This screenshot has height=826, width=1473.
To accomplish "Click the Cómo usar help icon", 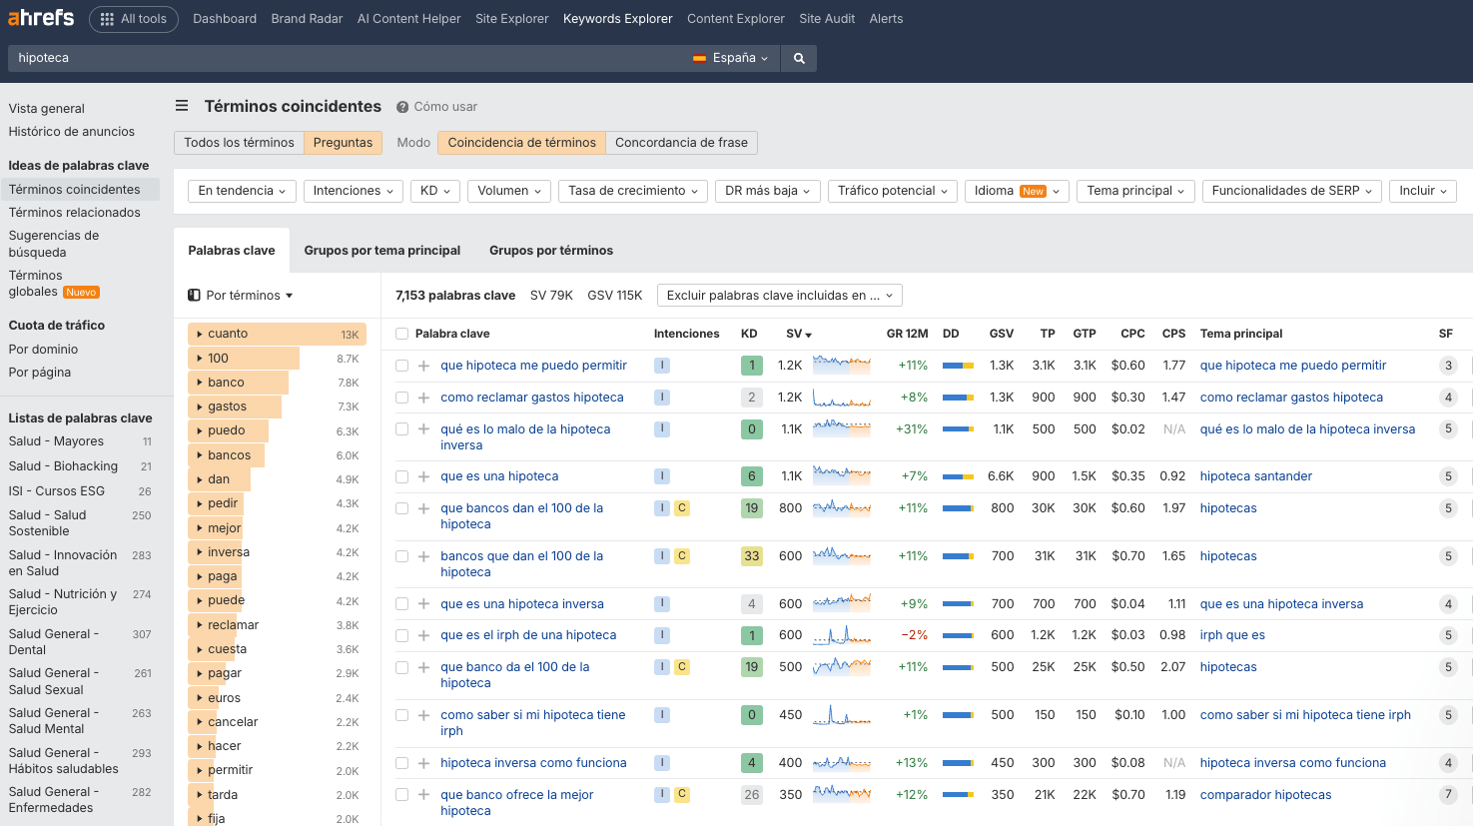I will [x=401, y=107].
